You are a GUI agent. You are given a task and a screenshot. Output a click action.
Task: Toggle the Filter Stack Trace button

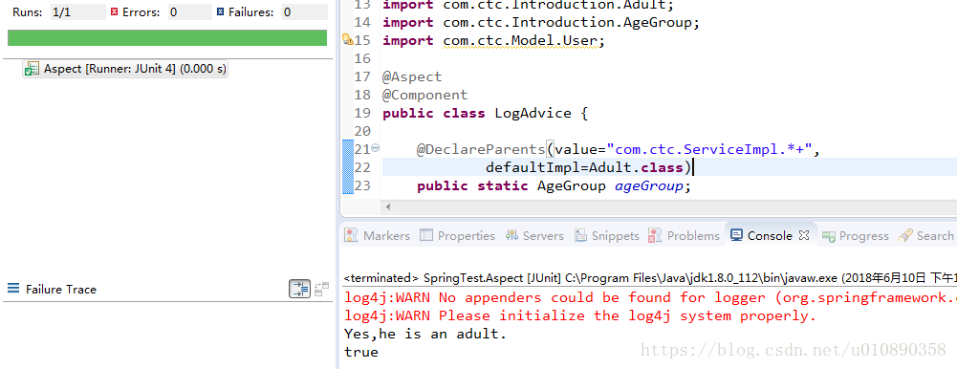click(299, 289)
